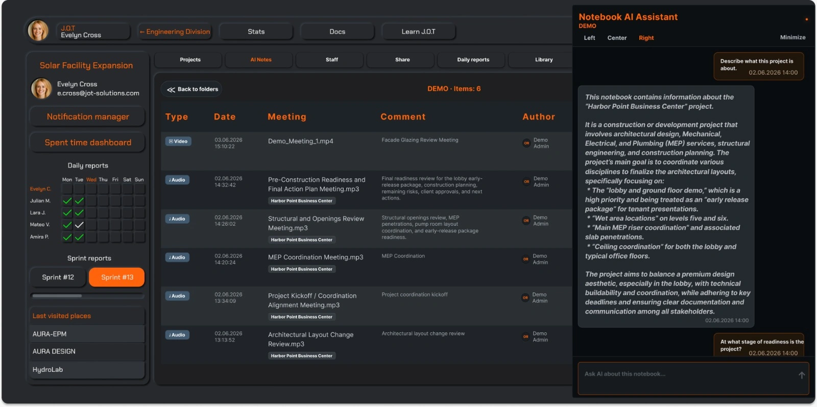Send message with the arrow-up icon
This screenshot has height=407, width=817.
pyautogui.click(x=802, y=375)
